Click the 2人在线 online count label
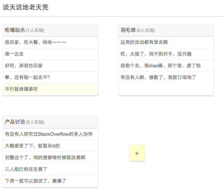 click(35, 122)
